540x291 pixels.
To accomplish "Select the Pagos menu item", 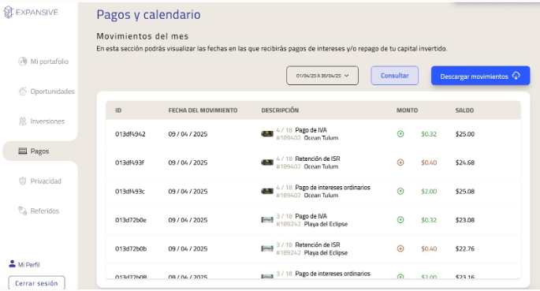I will pyautogui.click(x=40, y=151).
